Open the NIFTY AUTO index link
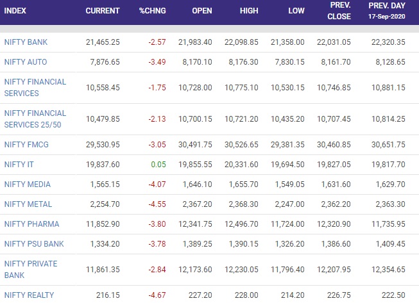The width and height of the screenshot is (419, 303). click(26, 62)
